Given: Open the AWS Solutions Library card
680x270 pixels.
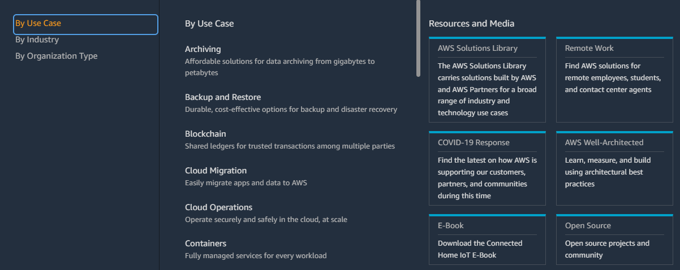Looking at the screenshot, I should pos(487,80).
